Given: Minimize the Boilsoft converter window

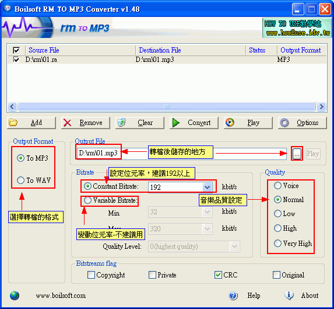Looking at the screenshot, I should point(298,9).
